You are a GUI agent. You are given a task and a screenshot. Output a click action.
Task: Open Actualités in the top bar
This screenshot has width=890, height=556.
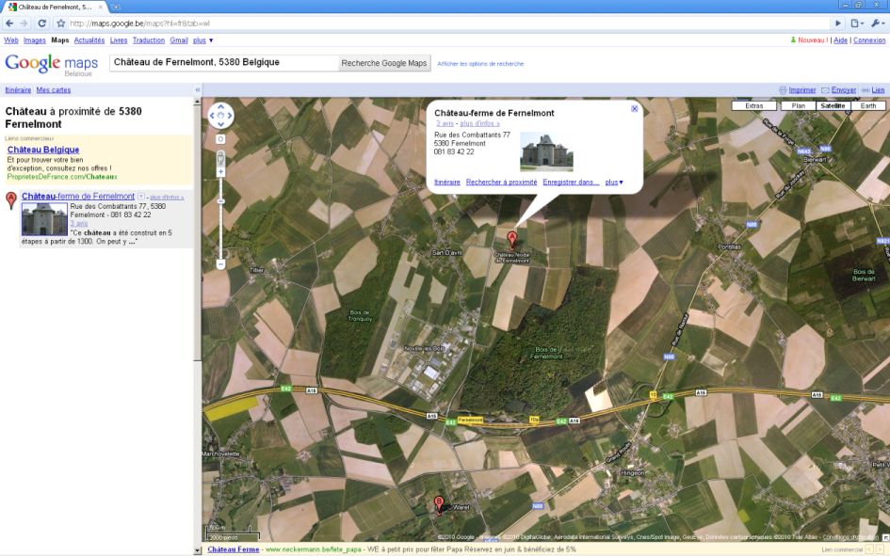(x=89, y=40)
